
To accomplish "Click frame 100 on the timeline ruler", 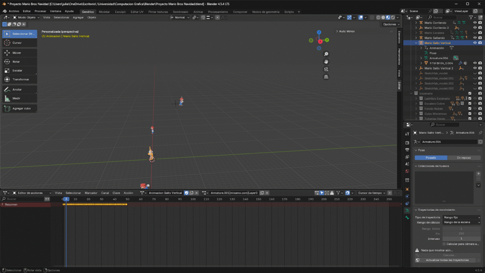I will point(193,199).
